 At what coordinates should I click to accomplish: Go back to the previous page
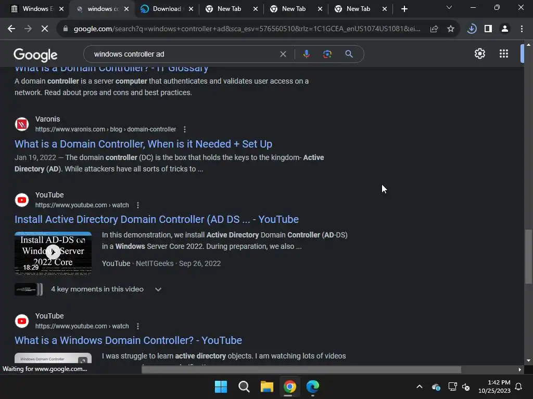coord(11,29)
